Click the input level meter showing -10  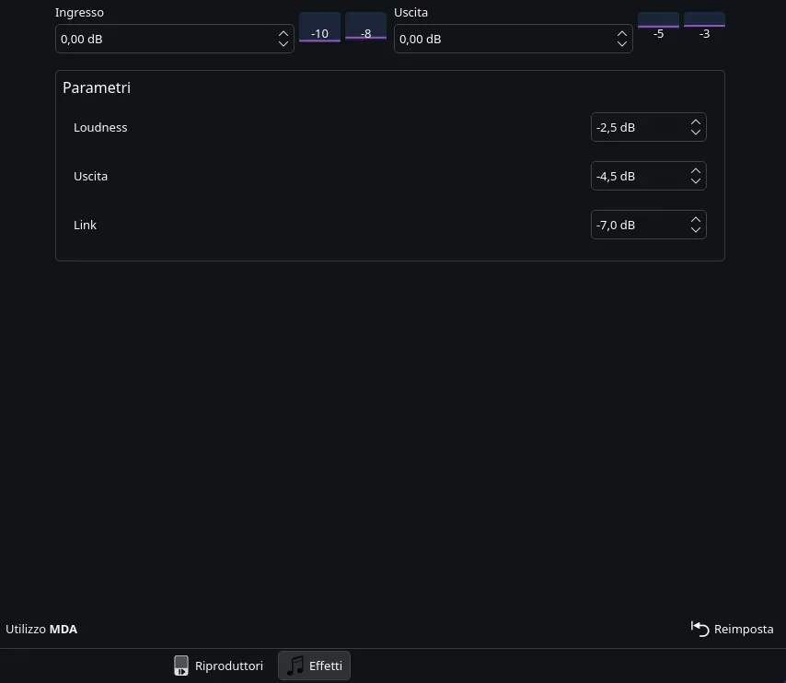click(x=319, y=28)
